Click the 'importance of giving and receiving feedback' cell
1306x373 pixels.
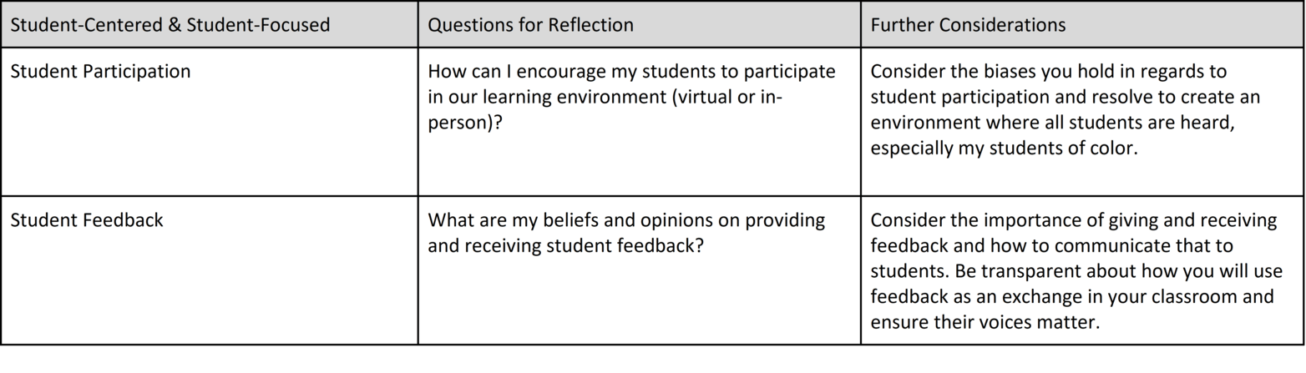click(1073, 220)
